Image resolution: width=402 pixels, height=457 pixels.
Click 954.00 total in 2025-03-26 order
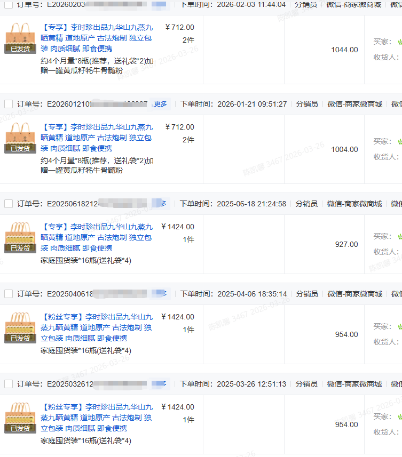346,424
